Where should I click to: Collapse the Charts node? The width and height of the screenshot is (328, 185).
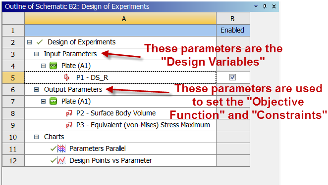point(36,137)
